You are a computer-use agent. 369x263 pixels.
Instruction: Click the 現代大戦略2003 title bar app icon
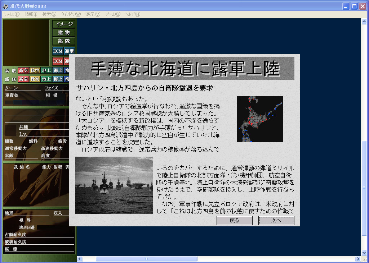(x=5, y=6)
